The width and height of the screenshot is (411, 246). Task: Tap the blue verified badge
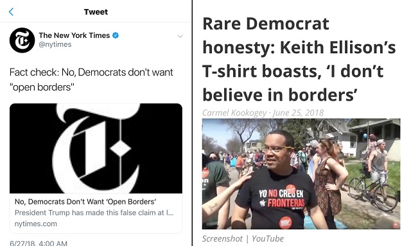(116, 35)
